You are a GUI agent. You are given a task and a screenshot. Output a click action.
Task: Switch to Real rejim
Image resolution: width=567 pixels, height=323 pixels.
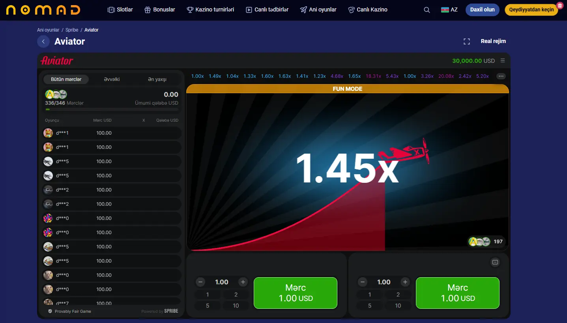tap(493, 41)
